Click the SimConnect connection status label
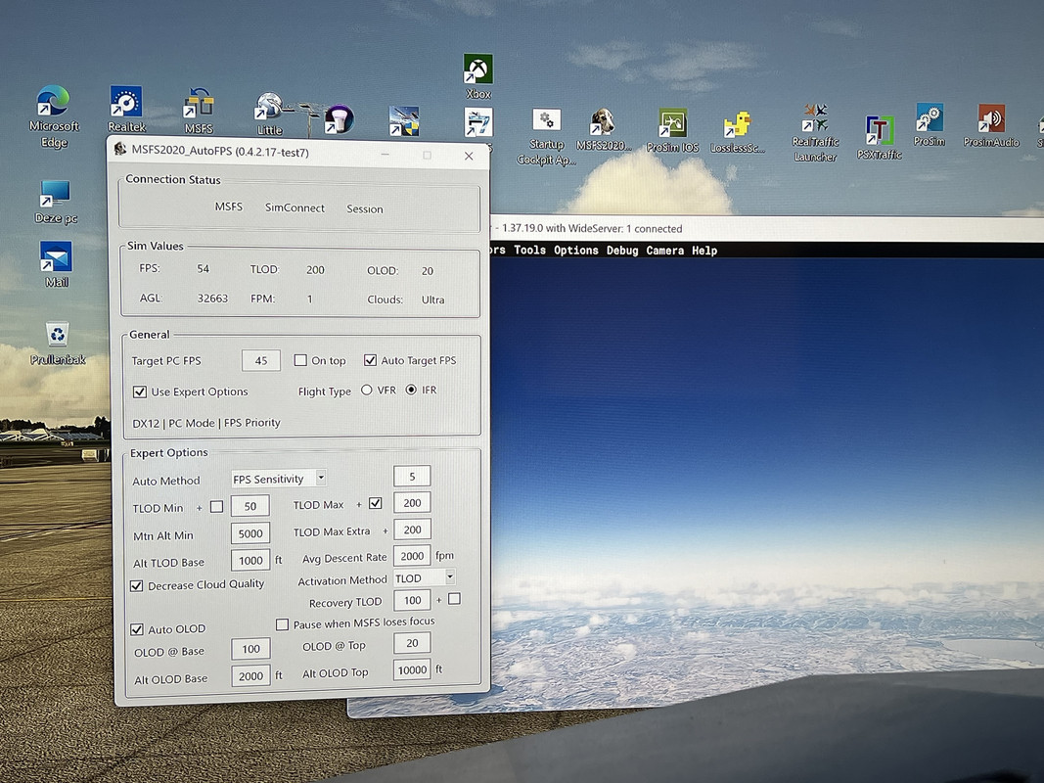Screen dimensions: 1044x783 click(x=295, y=207)
